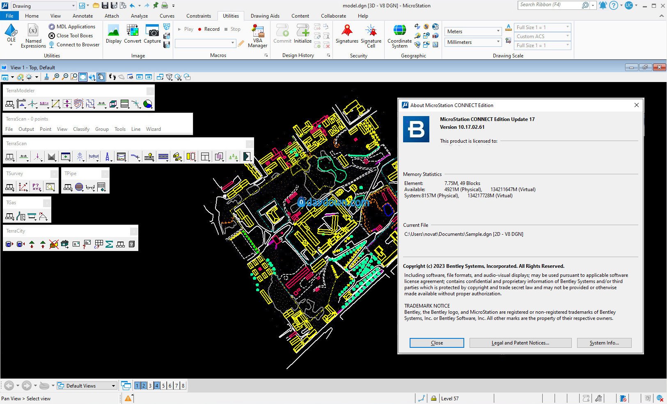Switch to the Annotate ribbon tab

pos(83,16)
